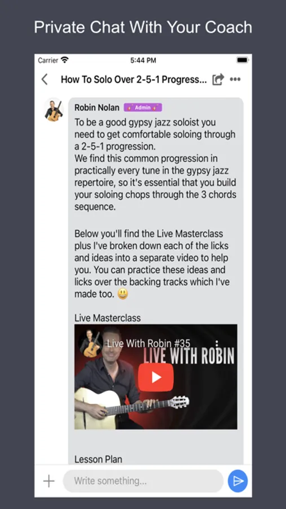Tap the plus attachment icon
This screenshot has height=509, width=286.
[49, 481]
